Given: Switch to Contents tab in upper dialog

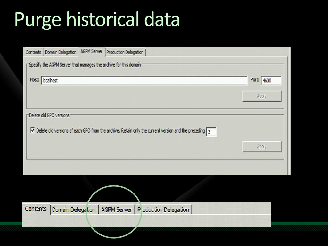Looking at the screenshot, I should [33, 52].
